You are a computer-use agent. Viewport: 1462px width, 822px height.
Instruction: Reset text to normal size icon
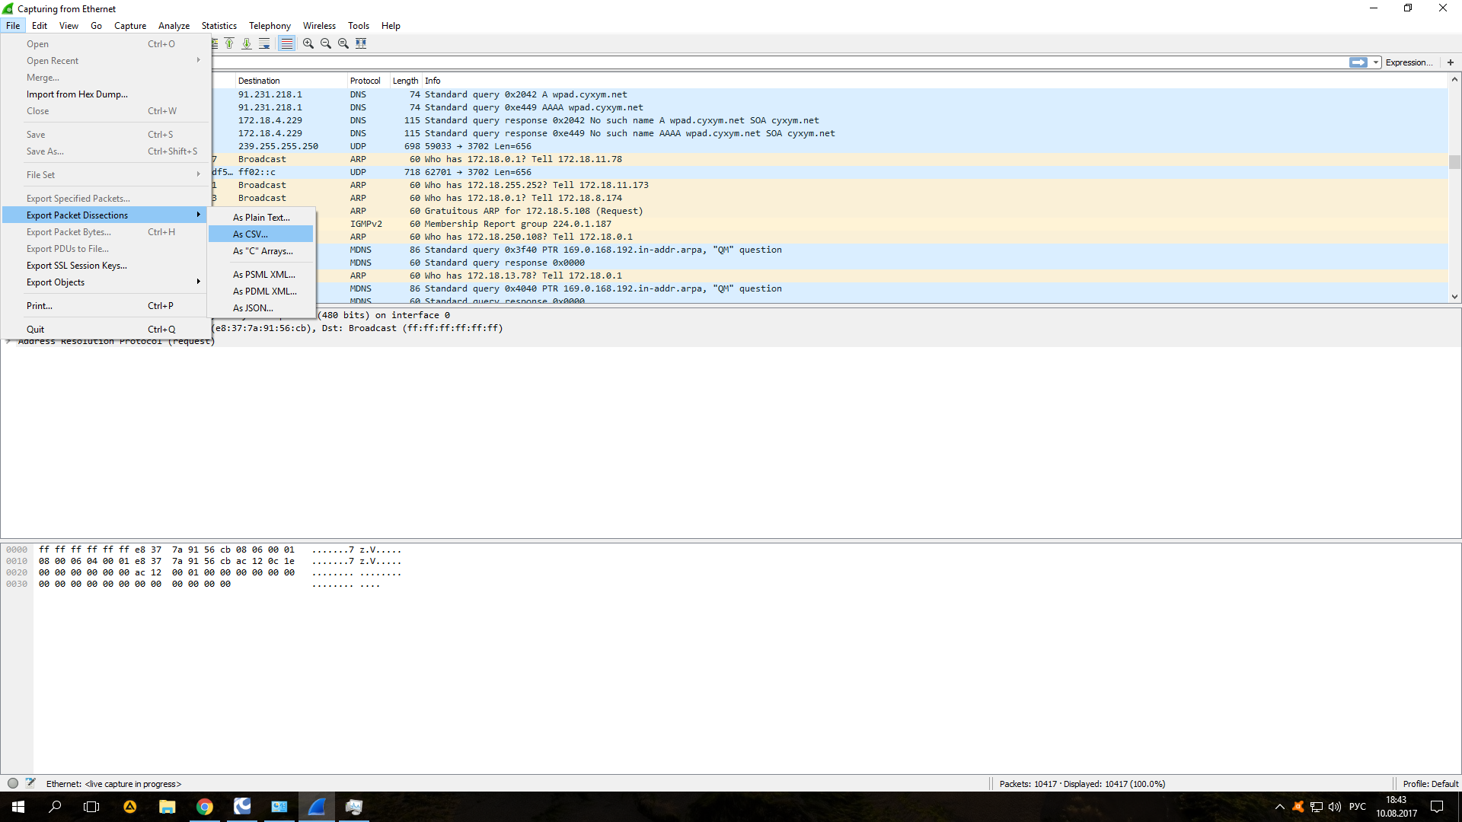(343, 43)
